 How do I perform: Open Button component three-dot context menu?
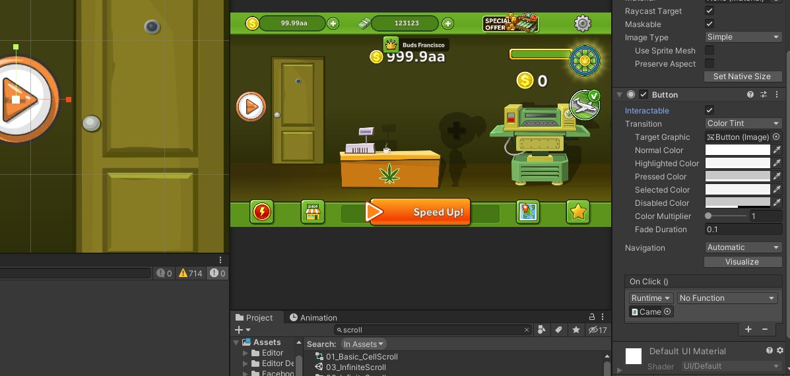777,94
